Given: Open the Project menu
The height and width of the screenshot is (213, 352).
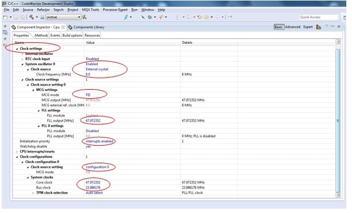Looking at the screenshot, I should (73, 10).
